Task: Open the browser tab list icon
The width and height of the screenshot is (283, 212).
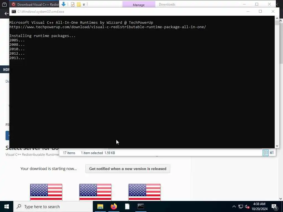Action: pyautogui.click(x=4, y=4)
